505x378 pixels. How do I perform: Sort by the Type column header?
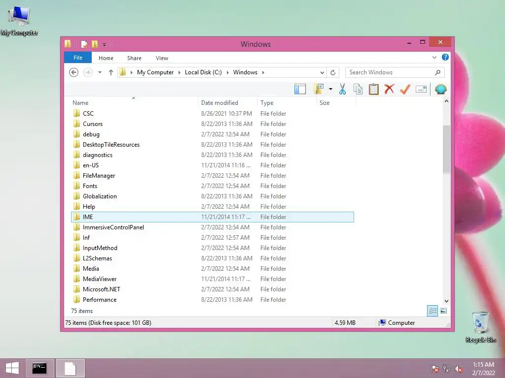coord(287,102)
